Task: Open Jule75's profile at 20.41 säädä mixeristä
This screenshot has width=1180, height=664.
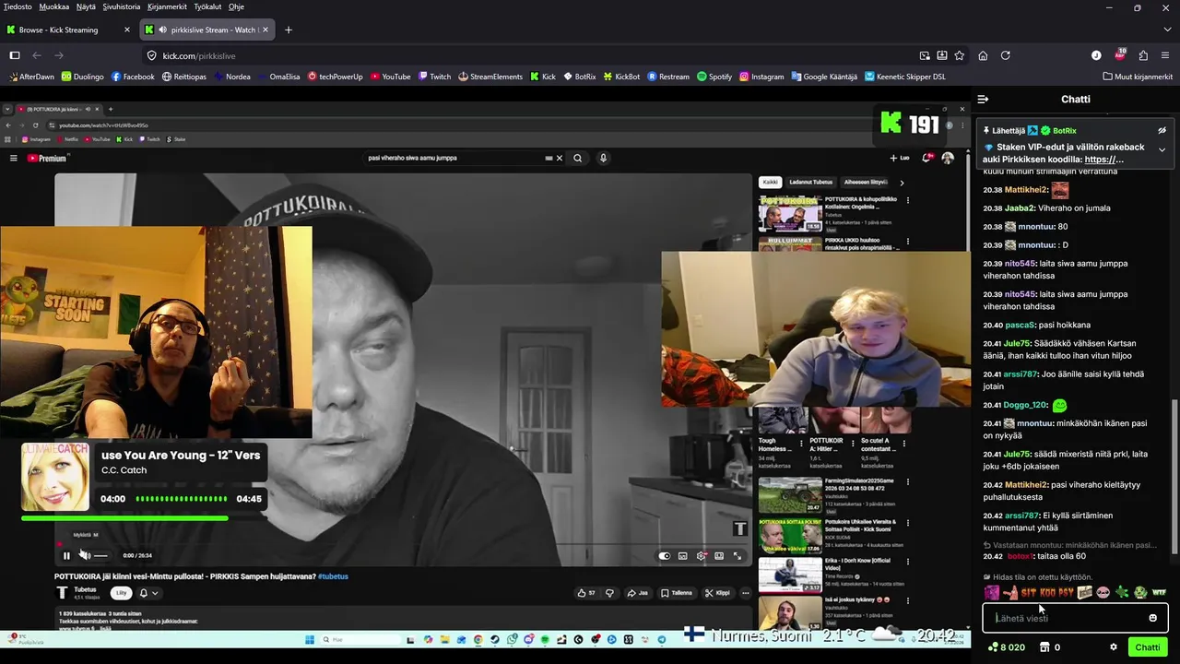Action: coord(1017,454)
